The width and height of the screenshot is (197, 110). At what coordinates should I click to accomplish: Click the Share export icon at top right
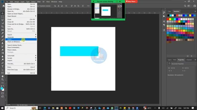[195, 6]
